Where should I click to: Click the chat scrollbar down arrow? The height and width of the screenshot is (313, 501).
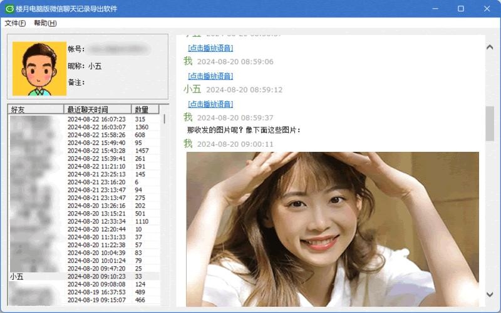(x=490, y=294)
